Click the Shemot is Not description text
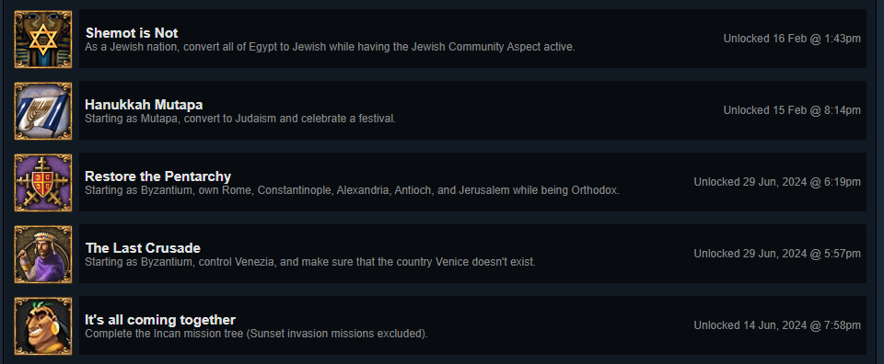 click(x=330, y=47)
